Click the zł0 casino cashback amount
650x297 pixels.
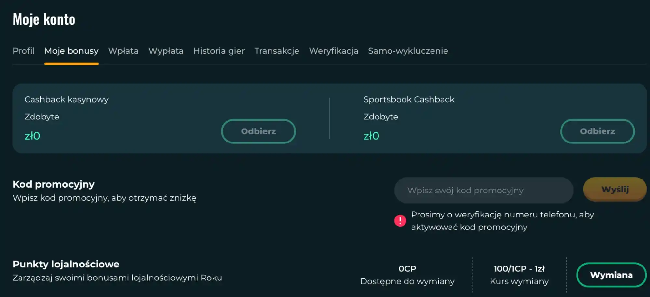point(33,136)
